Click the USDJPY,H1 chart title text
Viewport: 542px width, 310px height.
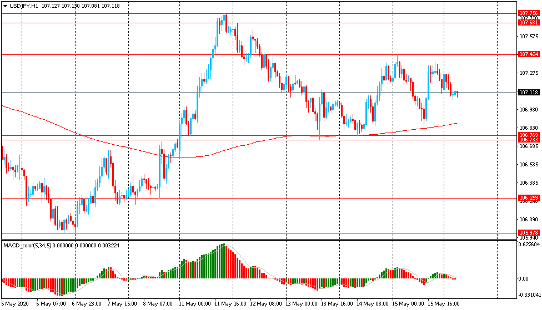[23, 6]
